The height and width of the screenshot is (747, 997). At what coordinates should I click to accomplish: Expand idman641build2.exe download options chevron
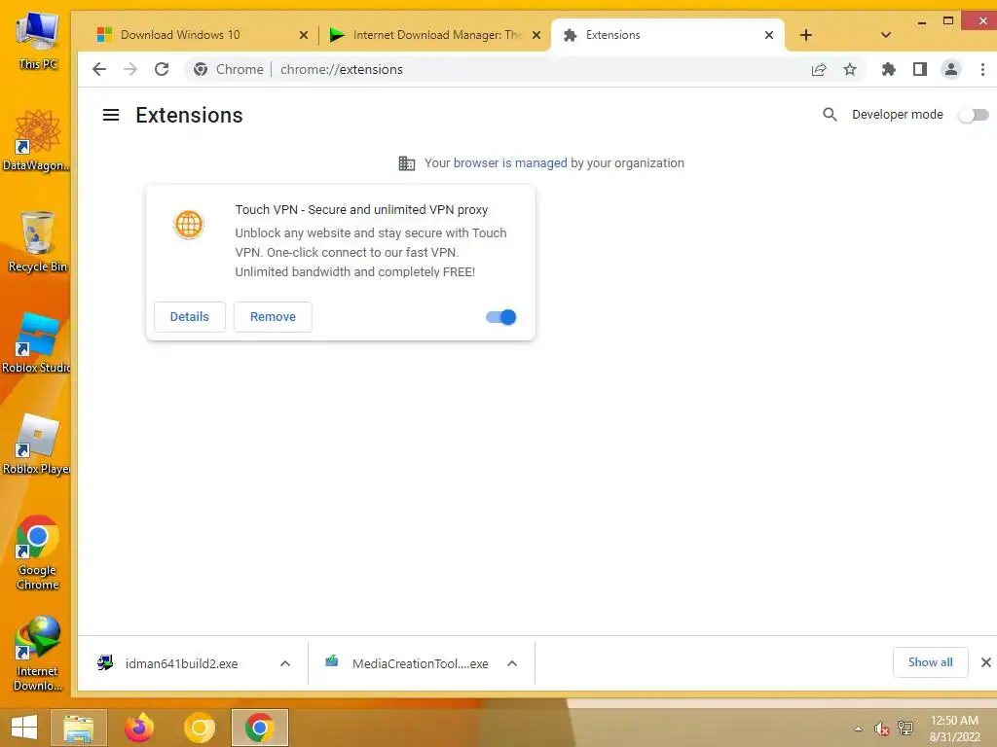(x=285, y=663)
